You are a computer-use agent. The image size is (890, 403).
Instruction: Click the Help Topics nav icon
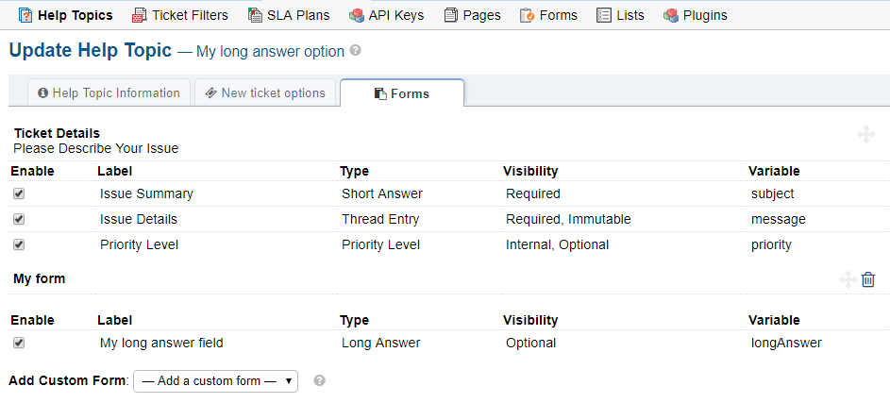click(25, 15)
